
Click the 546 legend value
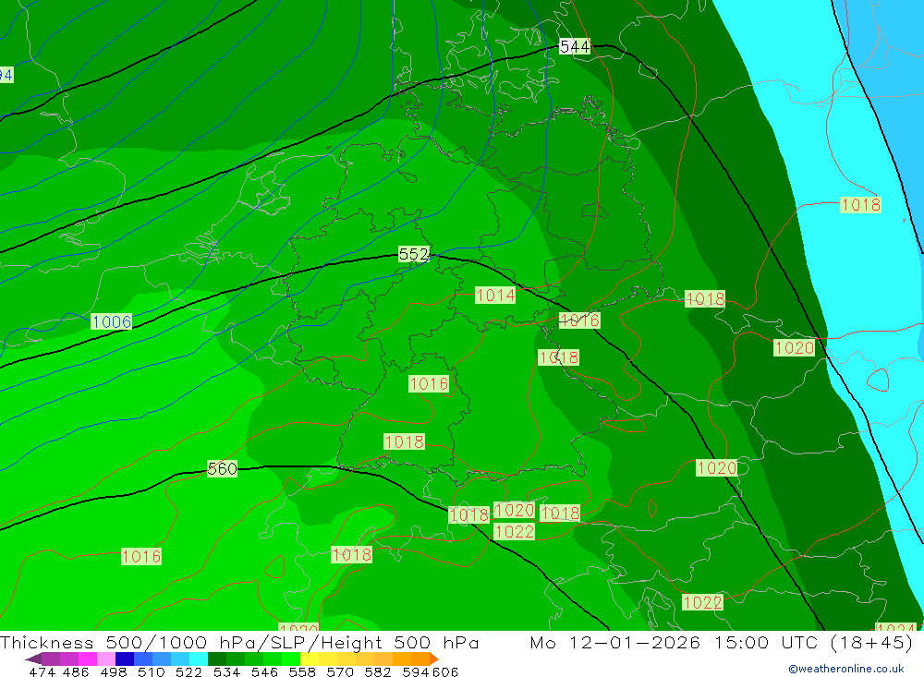pos(264,671)
